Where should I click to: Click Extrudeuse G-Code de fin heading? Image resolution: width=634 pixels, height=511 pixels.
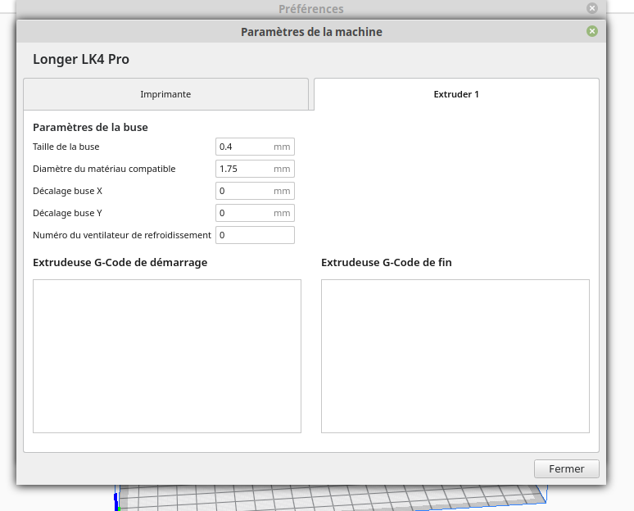tap(386, 263)
